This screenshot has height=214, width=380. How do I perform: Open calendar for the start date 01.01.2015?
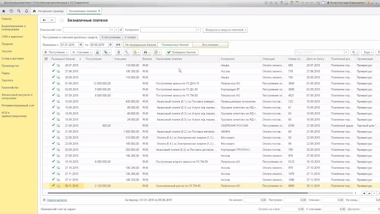81,45
